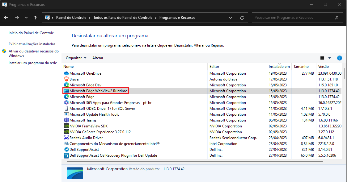Click the Microsoft OneDrive cloud icon
This screenshot has height=182, width=347.
point(66,73)
